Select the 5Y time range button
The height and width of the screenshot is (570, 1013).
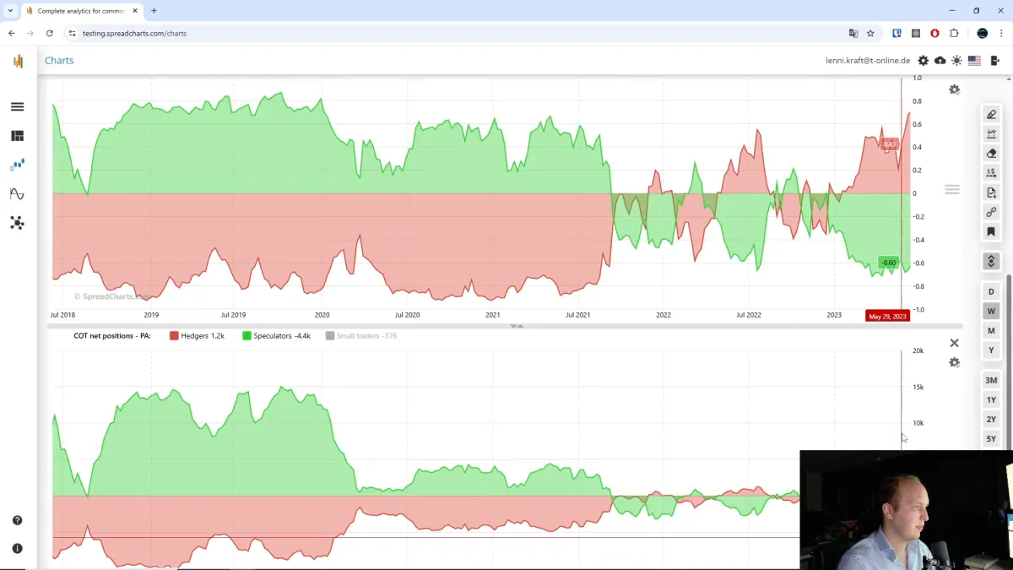point(991,438)
